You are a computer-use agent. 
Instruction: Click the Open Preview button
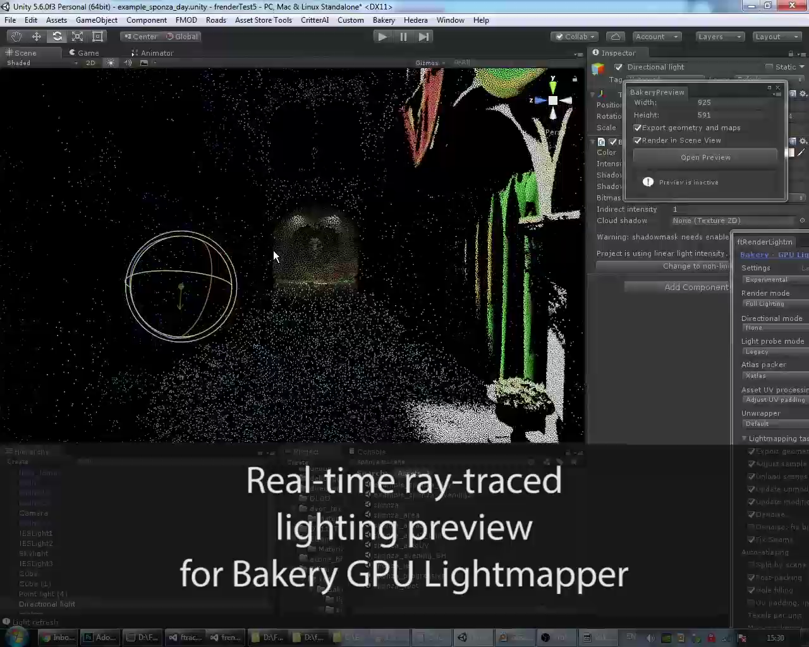(x=705, y=157)
